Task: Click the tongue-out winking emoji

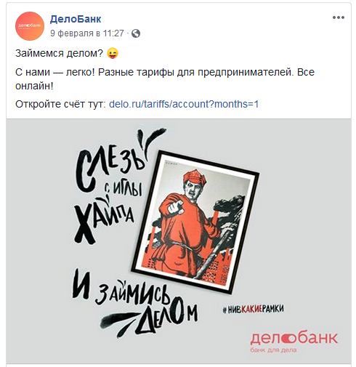Action: 113,53
